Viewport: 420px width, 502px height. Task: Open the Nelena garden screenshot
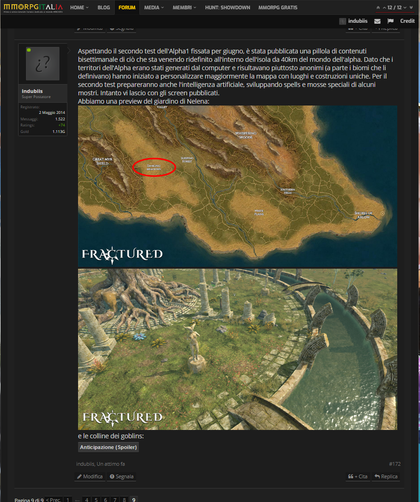237,349
